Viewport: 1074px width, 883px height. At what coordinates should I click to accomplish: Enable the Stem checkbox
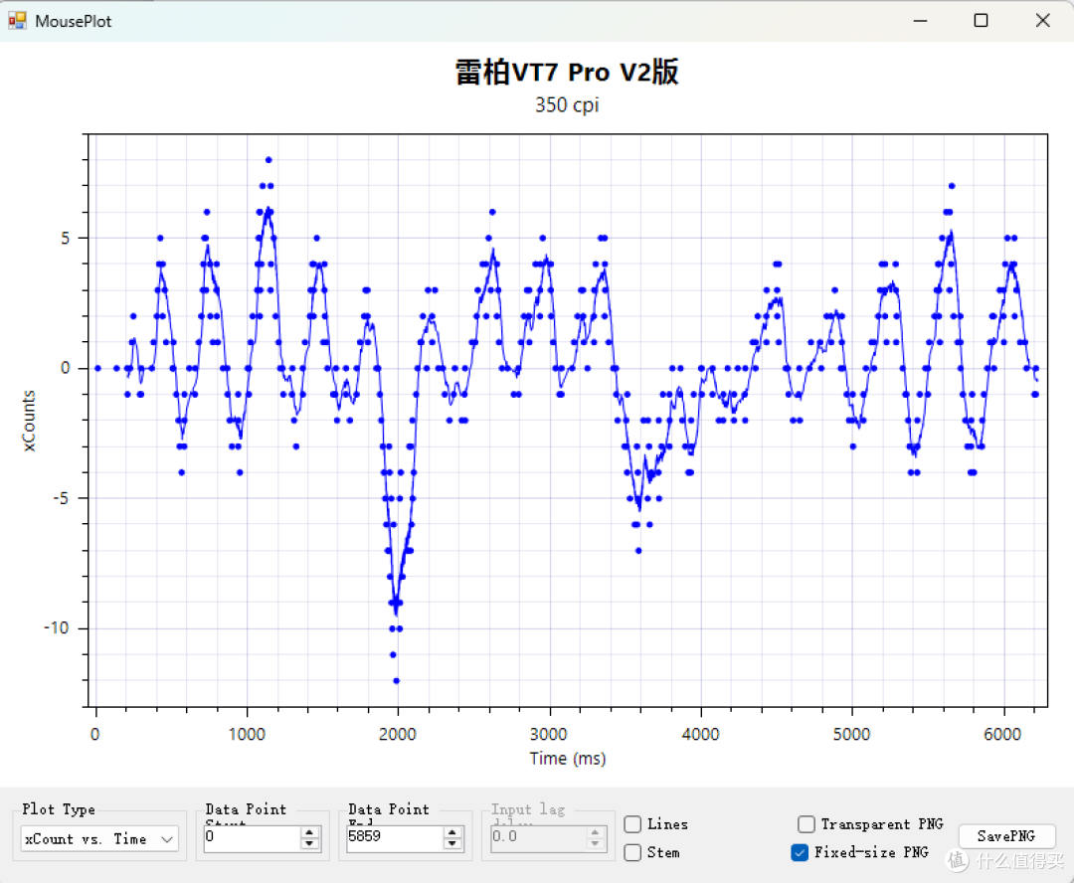(632, 852)
